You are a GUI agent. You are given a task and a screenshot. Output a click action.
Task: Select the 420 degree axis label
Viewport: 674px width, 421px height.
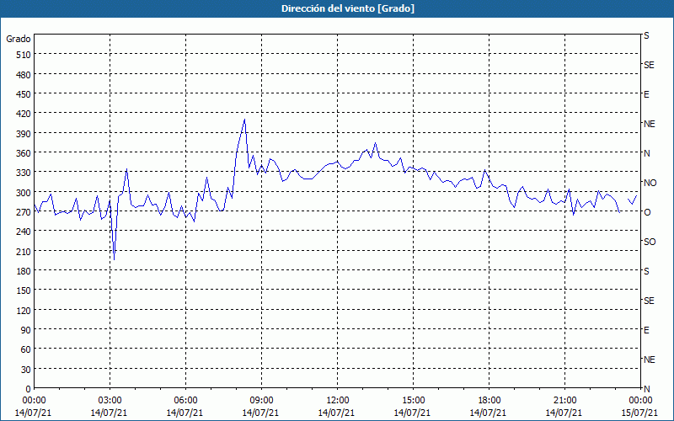(24, 114)
